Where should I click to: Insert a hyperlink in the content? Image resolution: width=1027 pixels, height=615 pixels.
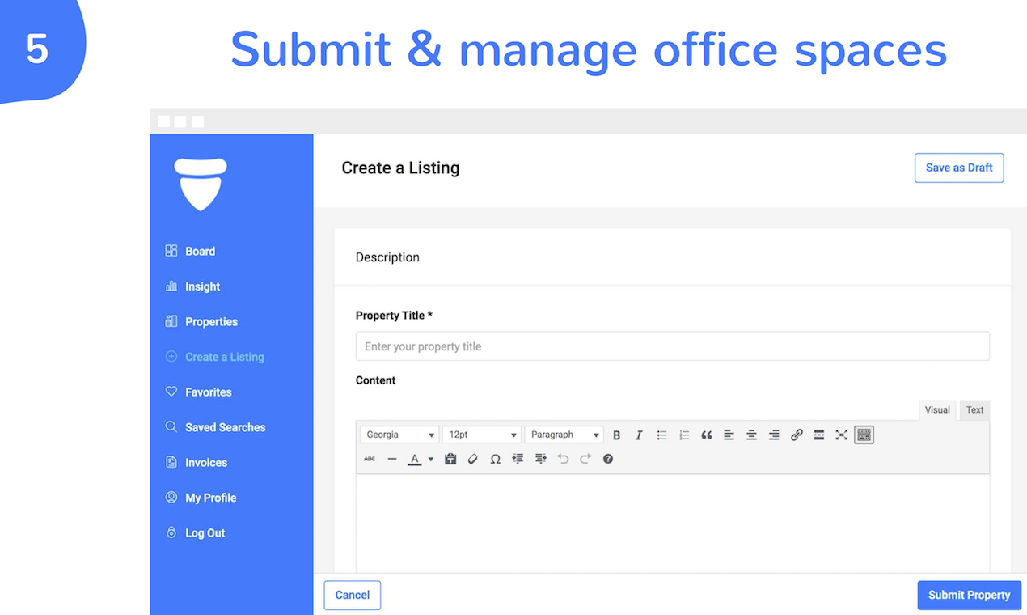pyautogui.click(x=795, y=435)
